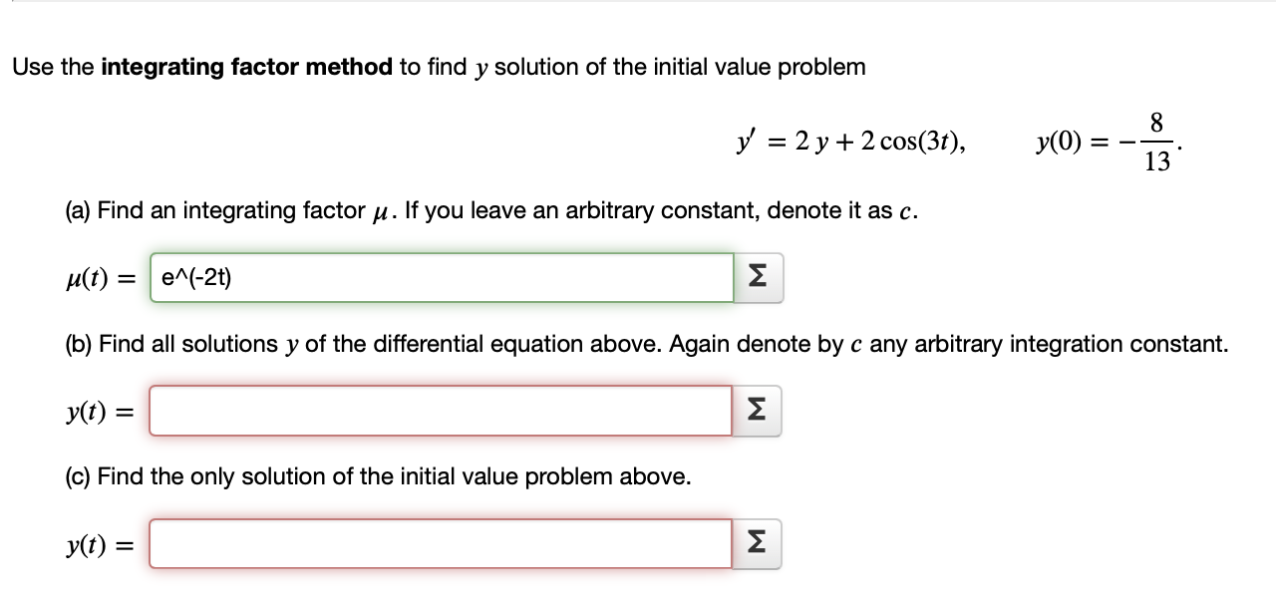Open the Σ equation editor for μ(t)

coord(757,277)
